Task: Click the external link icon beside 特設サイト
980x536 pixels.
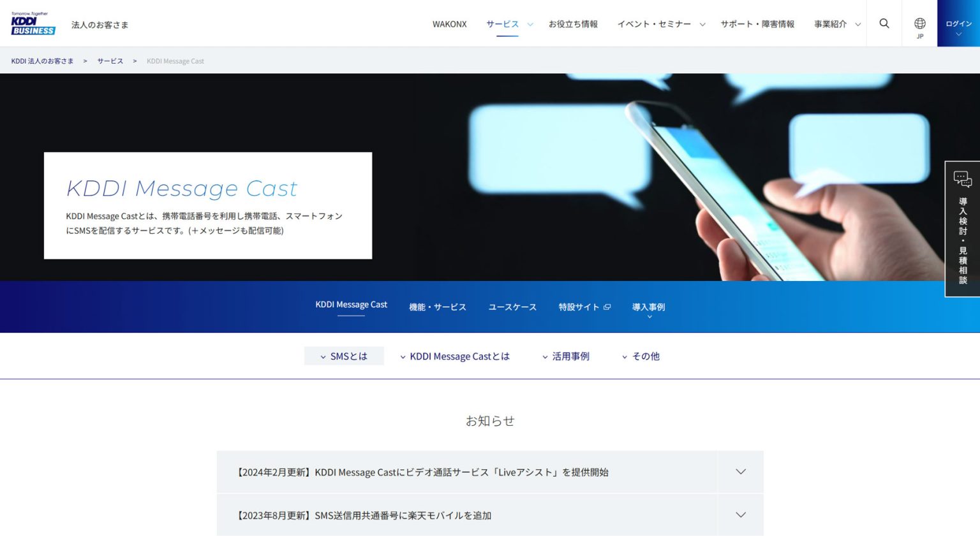Action: [x=607, y=307]
